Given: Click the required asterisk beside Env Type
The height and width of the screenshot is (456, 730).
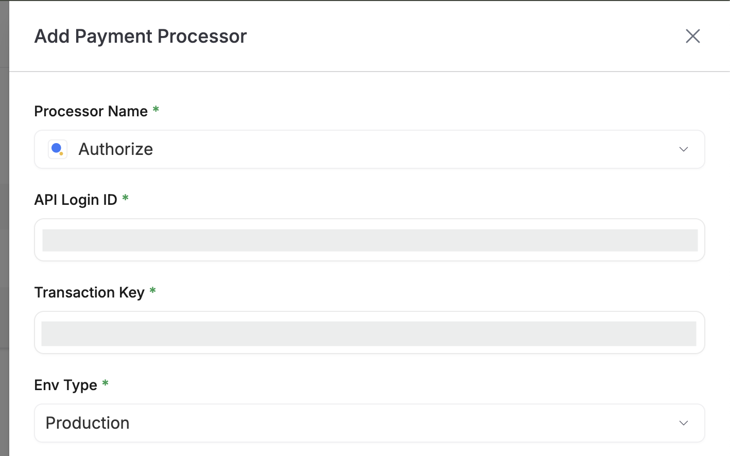Looking at the screenshot, I should pyautogui.click(x=105, y=383).
